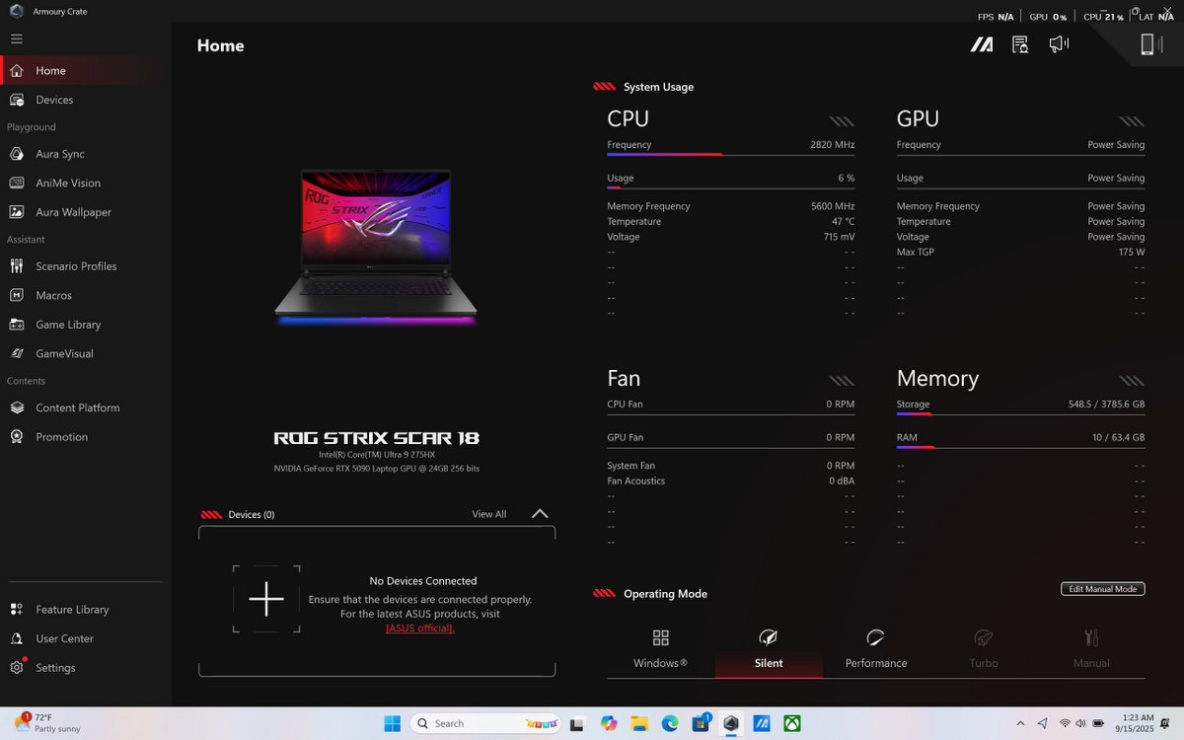Follow the ASUS official link

pyautogui.click(x=419, y=629)
